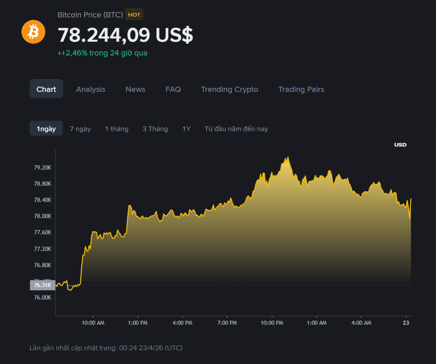Click the Bitcoin Price (BTC) title
Viewport: 436px width, 364px height.
point(90,15)
